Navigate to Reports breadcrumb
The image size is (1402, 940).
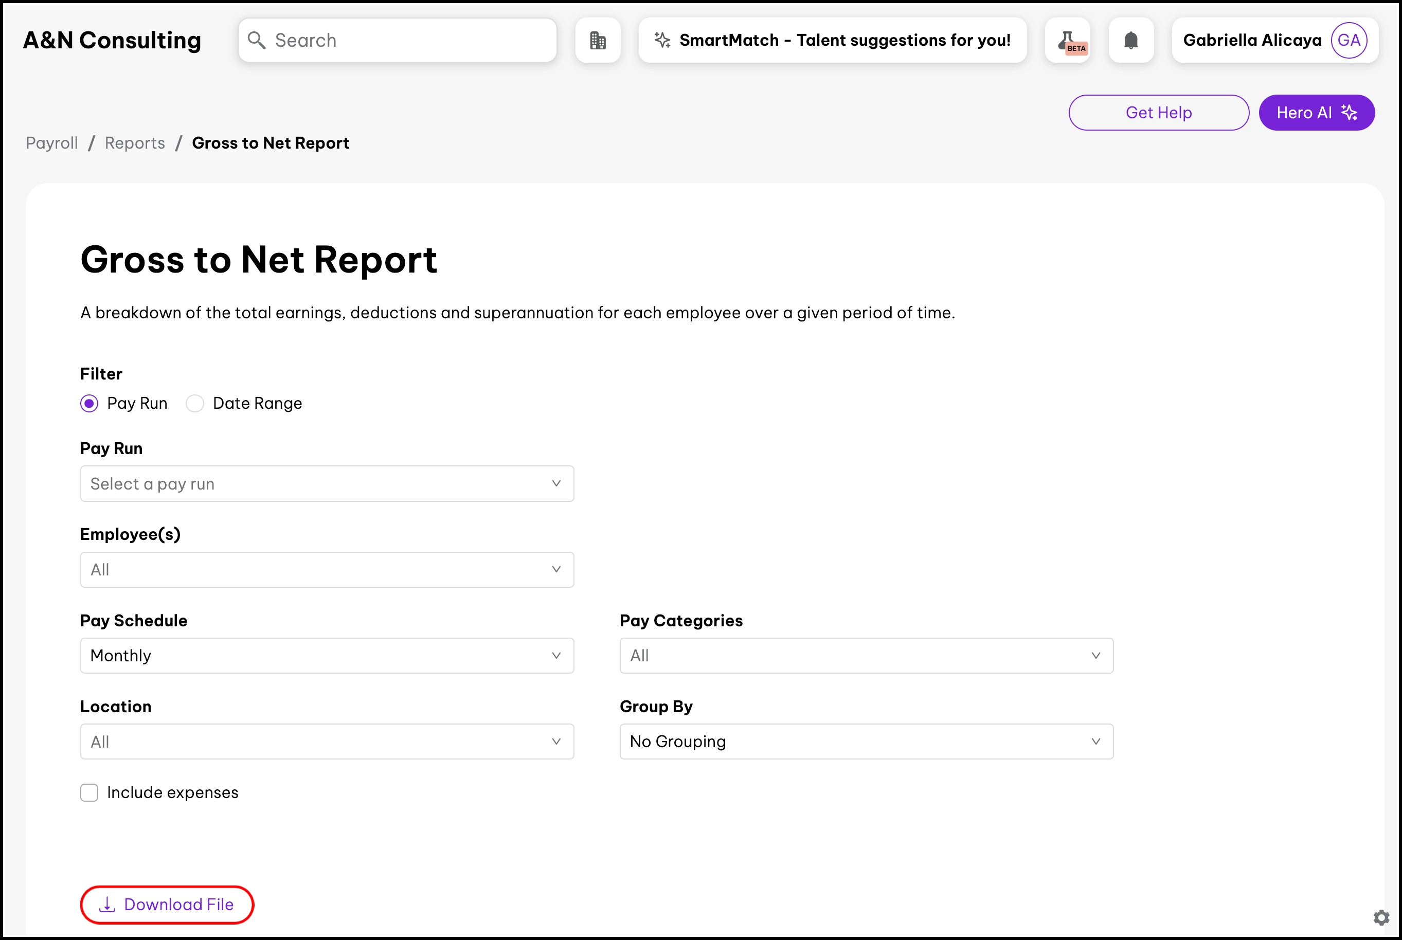point(135,143)
